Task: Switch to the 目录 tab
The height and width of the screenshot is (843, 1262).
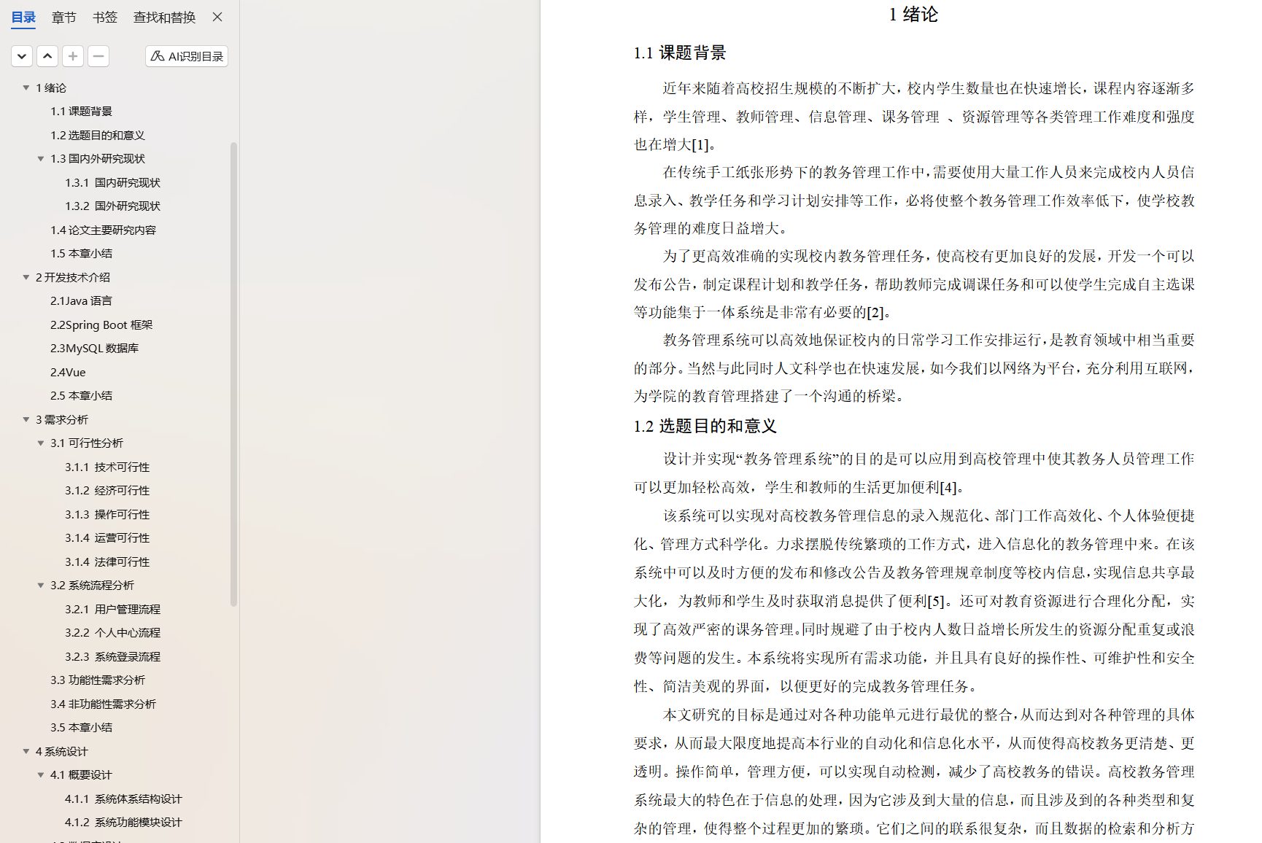Action: tap(23, 18)
